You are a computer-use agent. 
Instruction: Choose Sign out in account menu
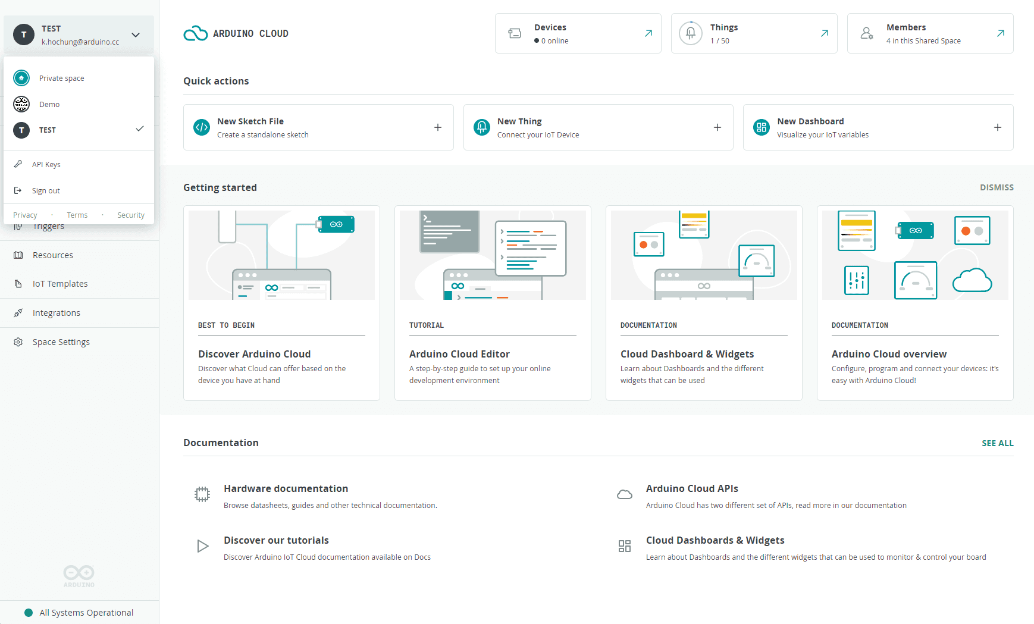click(46, 191)
